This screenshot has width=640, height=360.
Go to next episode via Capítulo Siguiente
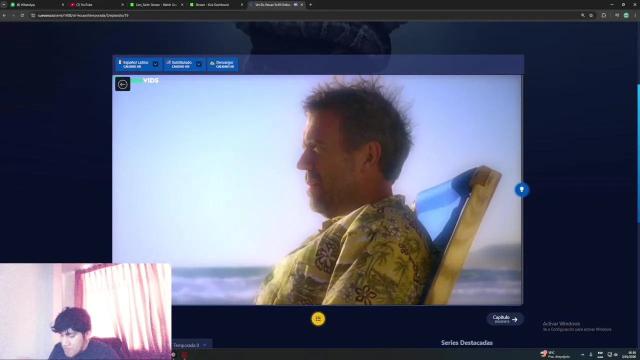(505, 319)
